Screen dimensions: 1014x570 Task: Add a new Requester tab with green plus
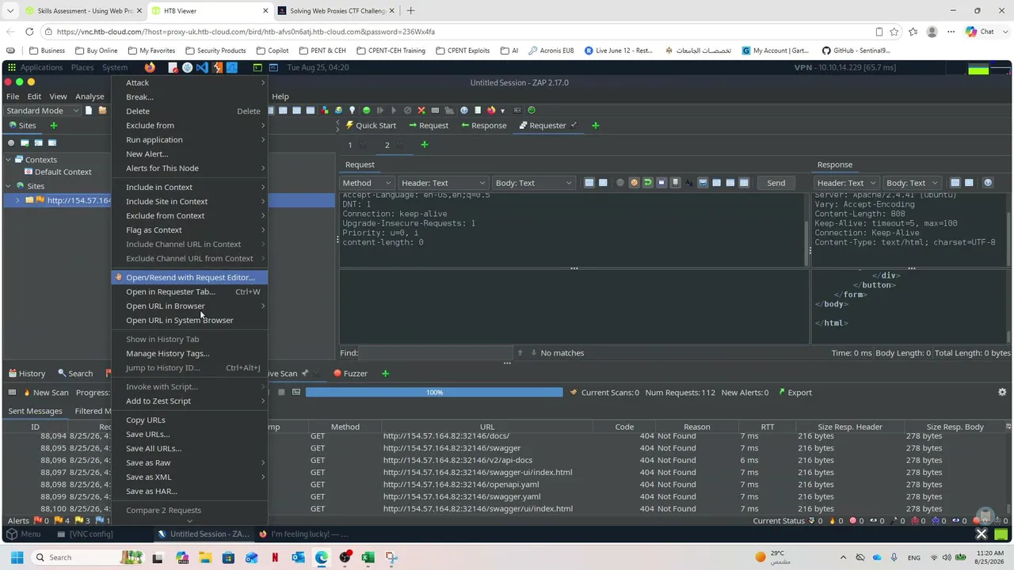click(425, 145)
